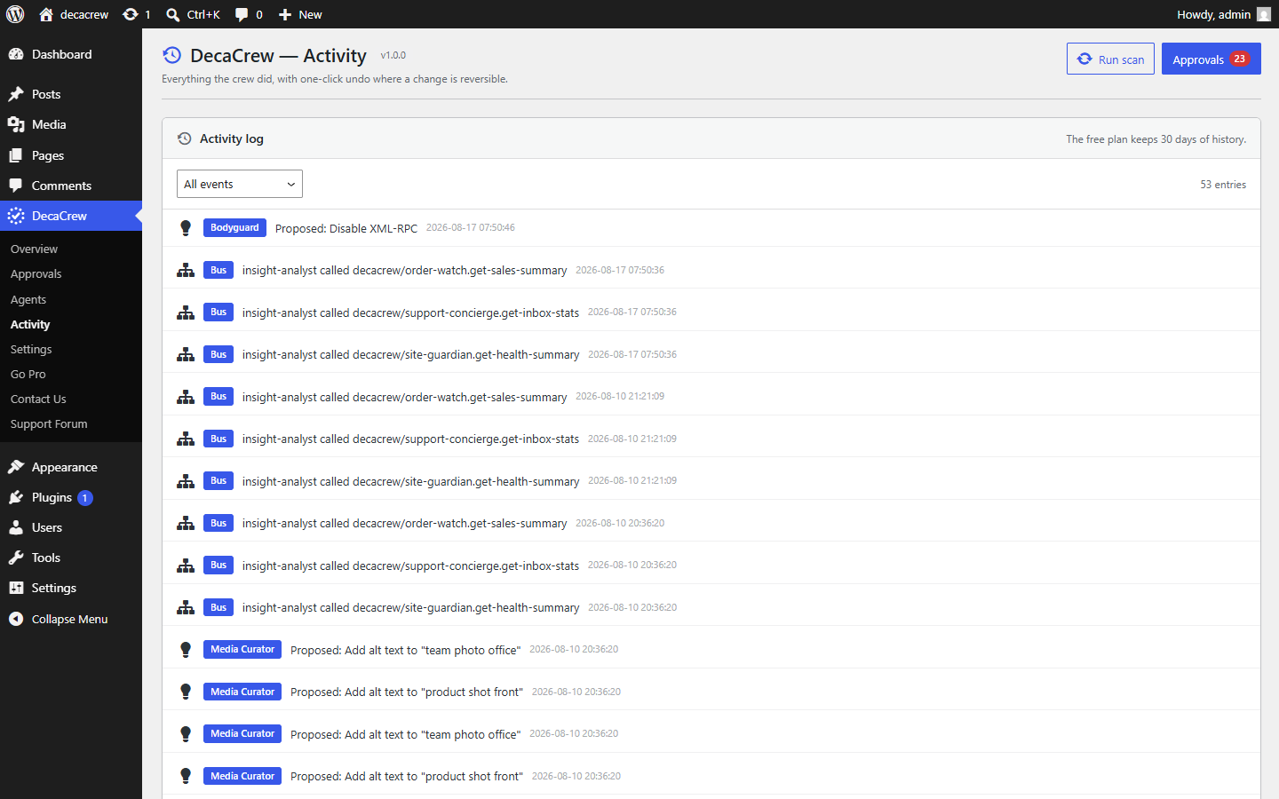Image resolution: width=1279 pixels, height=799 pixels.
Task: Click the version label "v1.0.0"
Action: (x=393, y=55)
